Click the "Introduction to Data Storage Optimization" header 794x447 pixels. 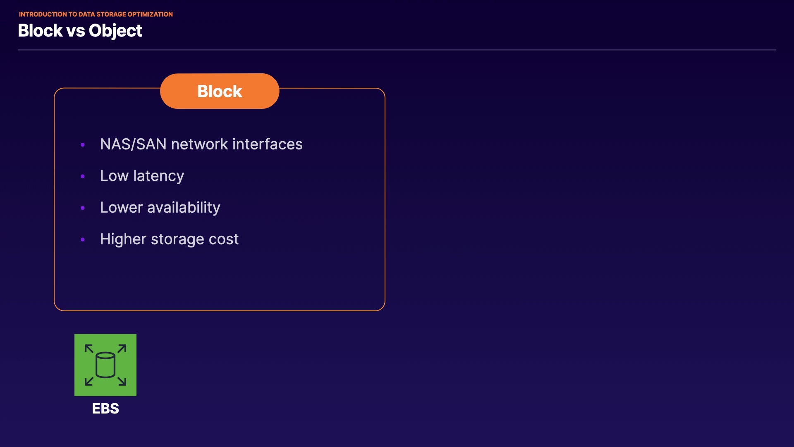[96, 14]
